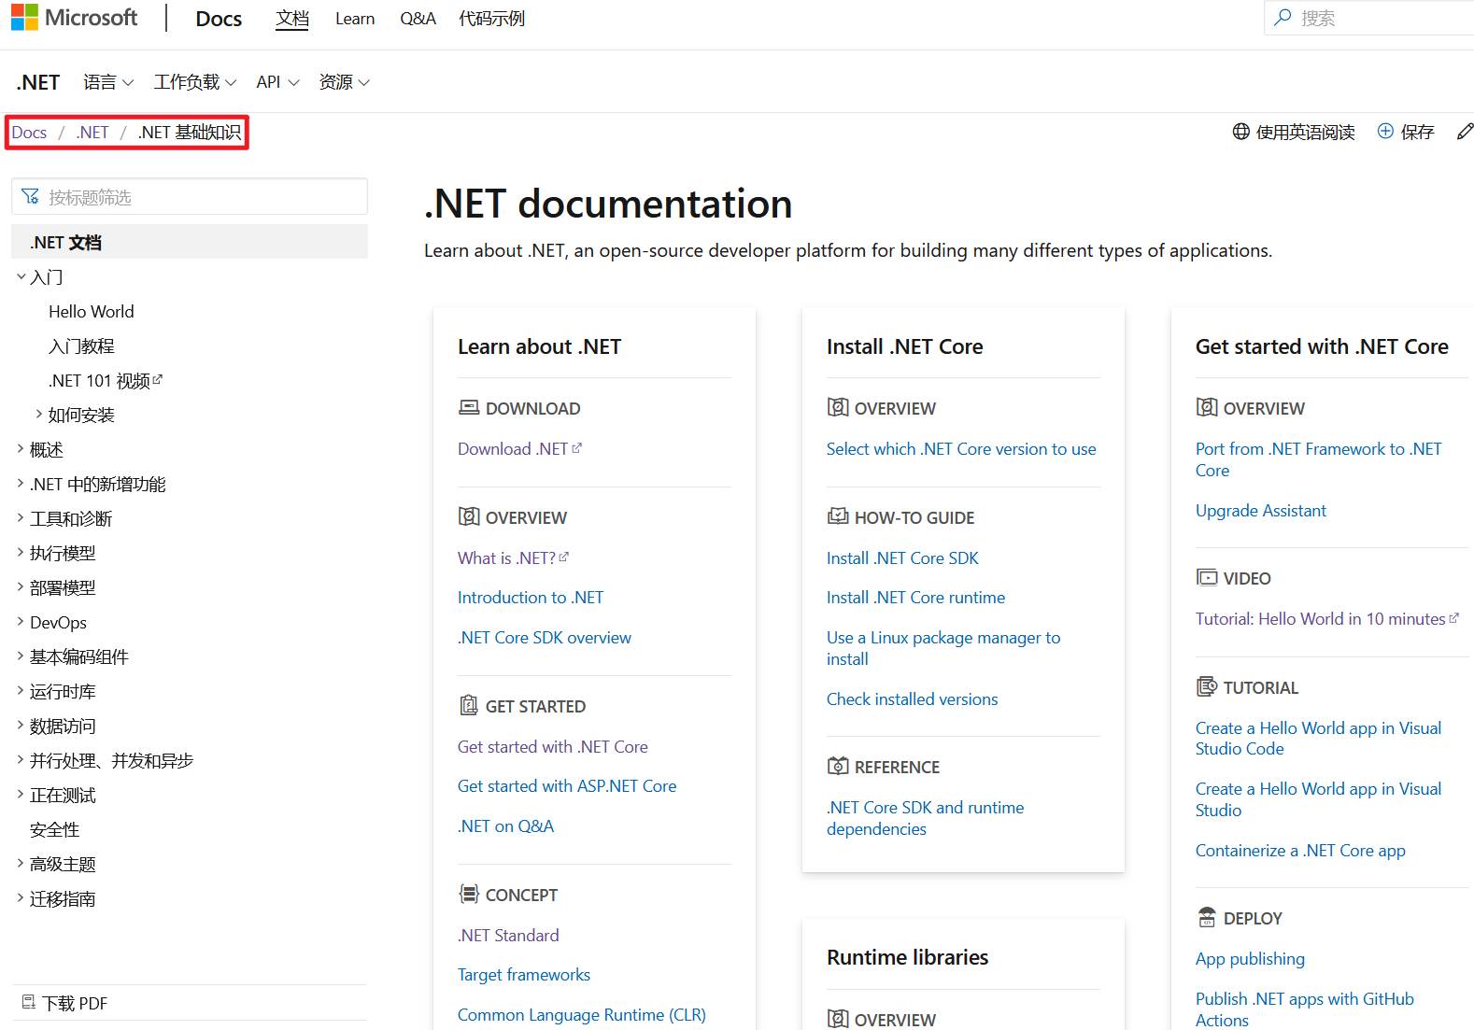
Task: Open the Q&A menu item
Action: [418, 19]
